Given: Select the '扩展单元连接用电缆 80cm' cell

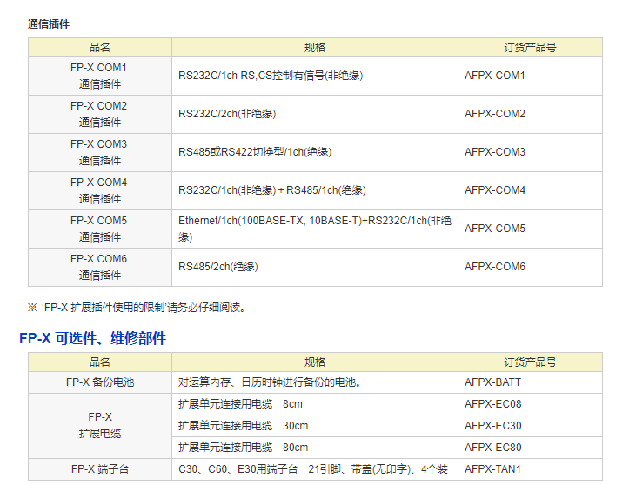Looking at the screenshot, I should tap(315, 448).
